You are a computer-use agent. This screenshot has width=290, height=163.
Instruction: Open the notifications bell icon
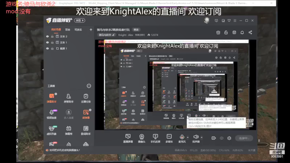pyautogui.click(x=242, y=33)
